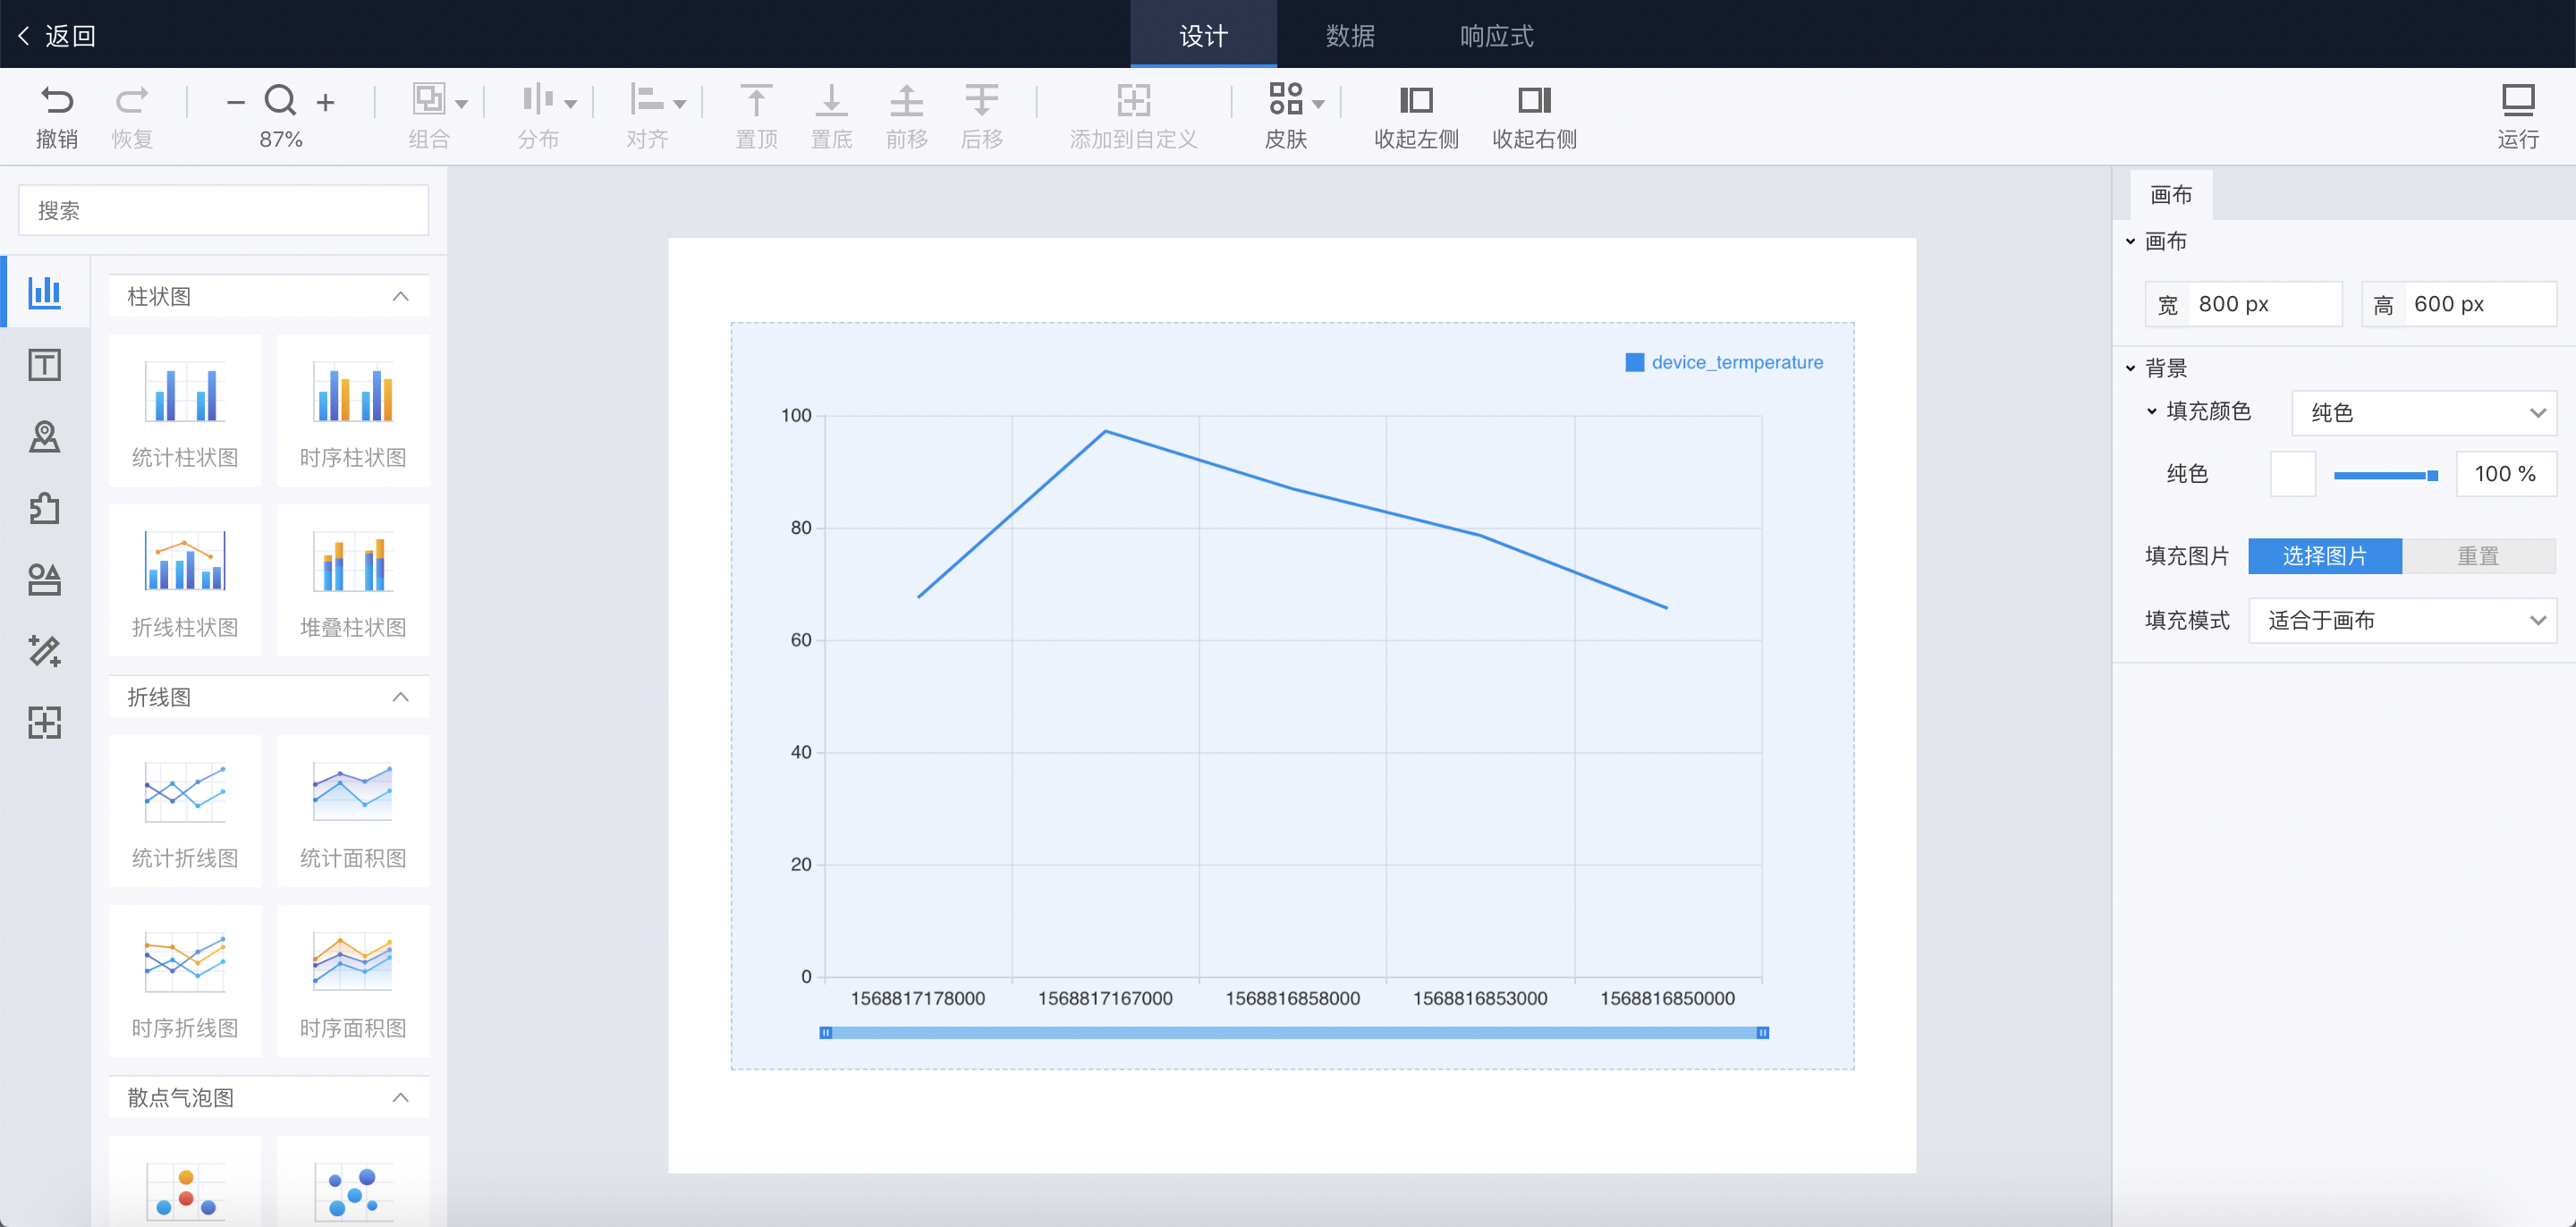Zoom in with the plus icon

coord(325,102)
